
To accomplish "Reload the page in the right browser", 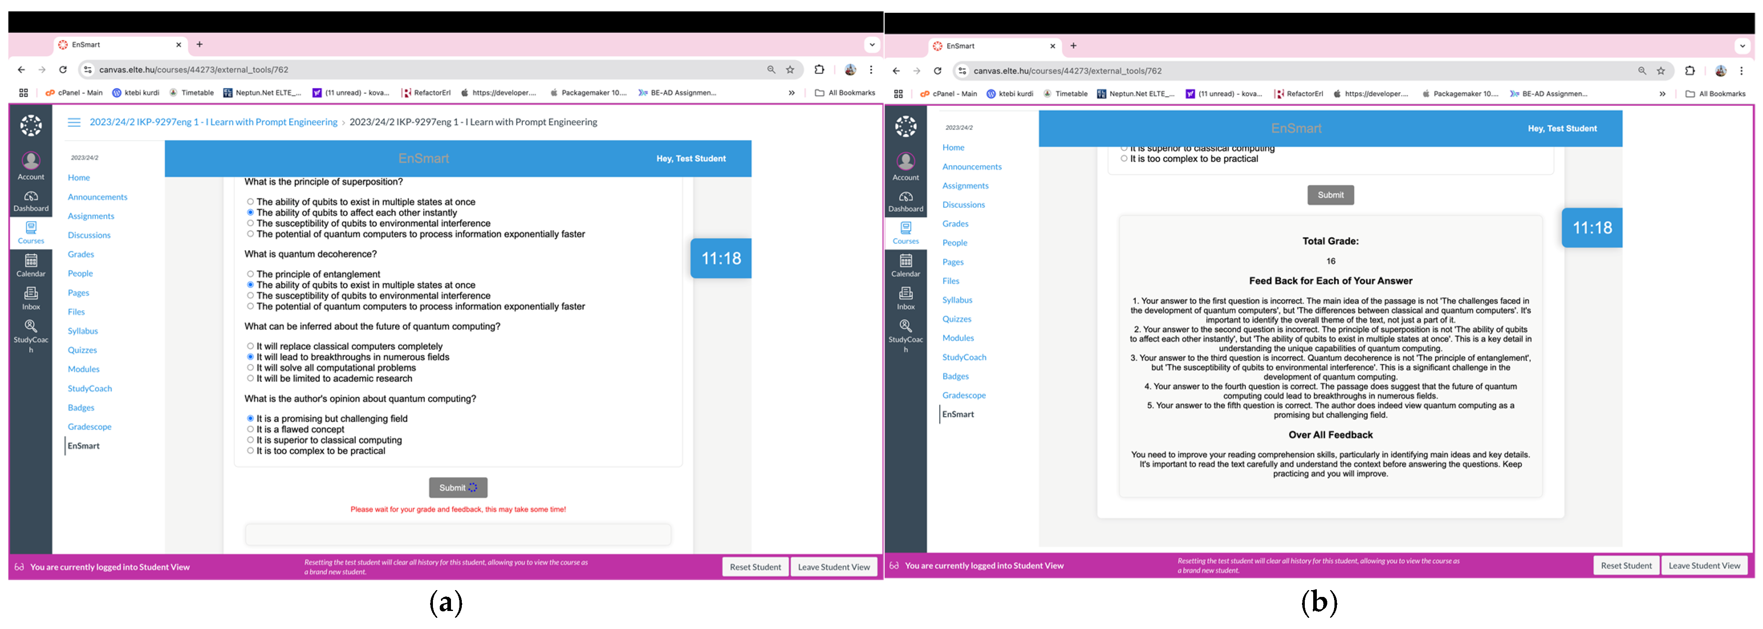I will tap(938, 71).
